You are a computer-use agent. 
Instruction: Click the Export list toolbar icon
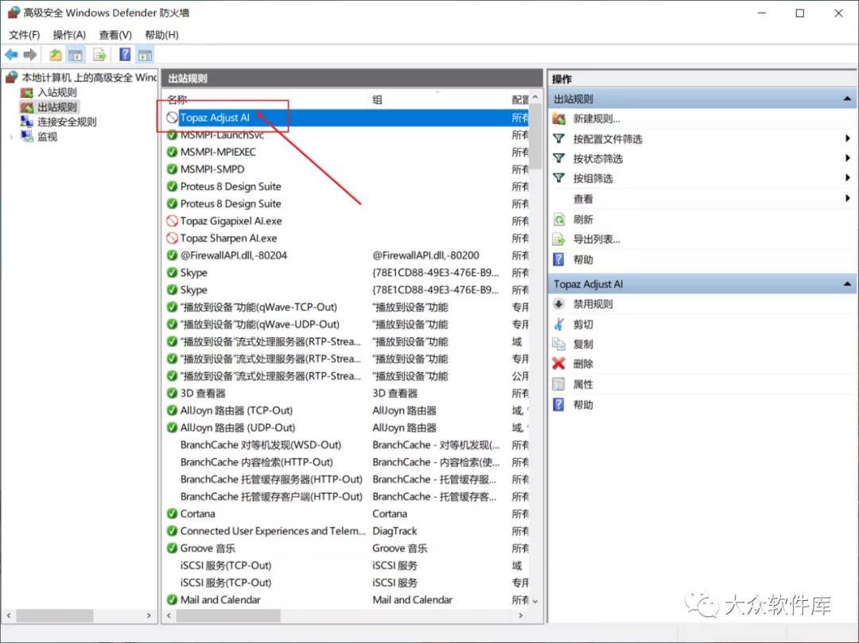(x=99, y=55)
